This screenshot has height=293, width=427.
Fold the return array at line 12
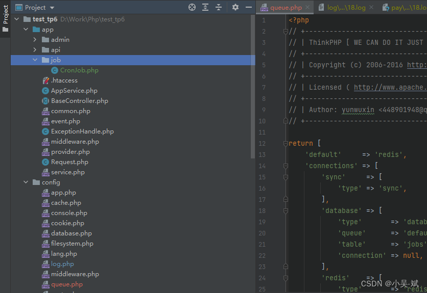pyautogui.click(x=286, y=143)
